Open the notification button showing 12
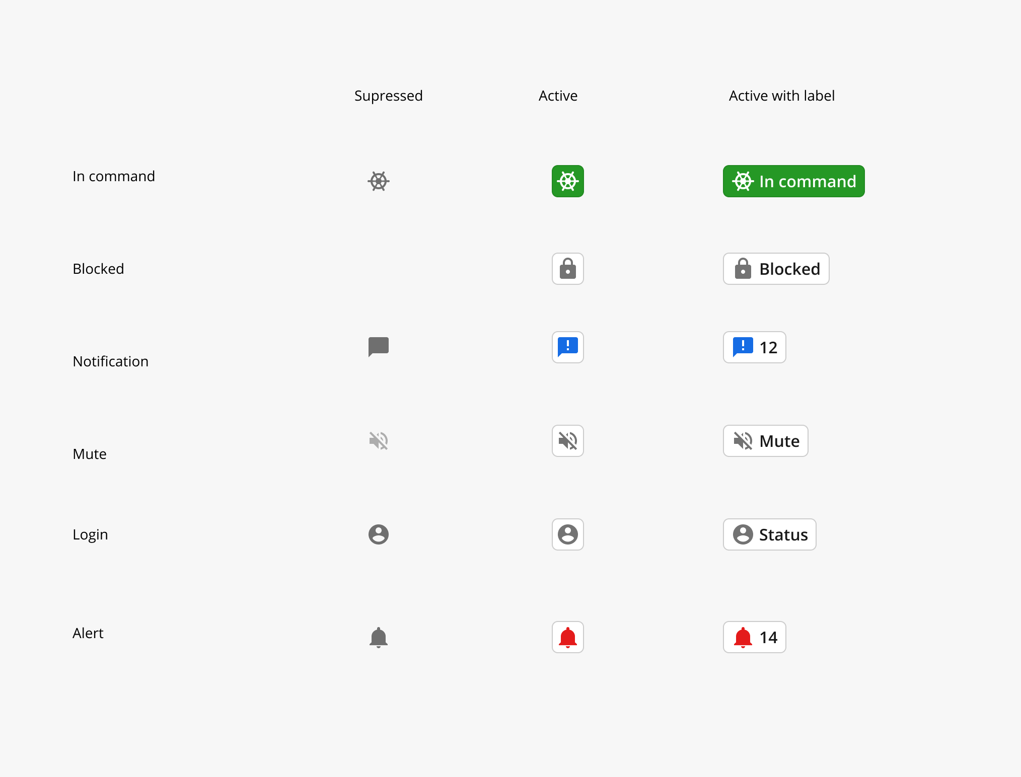The height and width of the screenshot is (777, 1021). [x=755, y=347]
